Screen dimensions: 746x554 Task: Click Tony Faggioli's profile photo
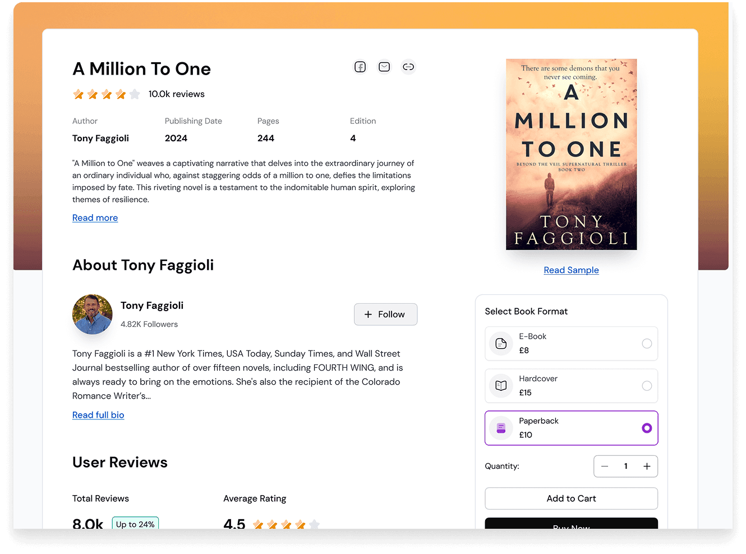(93, 315)
